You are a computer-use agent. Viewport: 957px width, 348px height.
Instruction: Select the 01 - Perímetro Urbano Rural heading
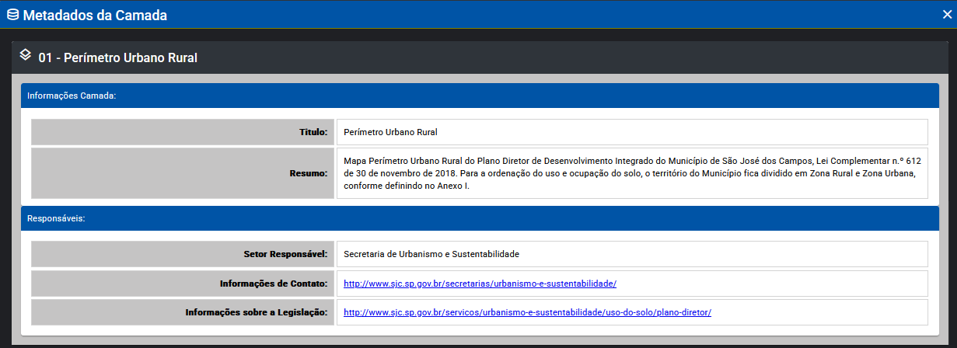click(117, 57)
